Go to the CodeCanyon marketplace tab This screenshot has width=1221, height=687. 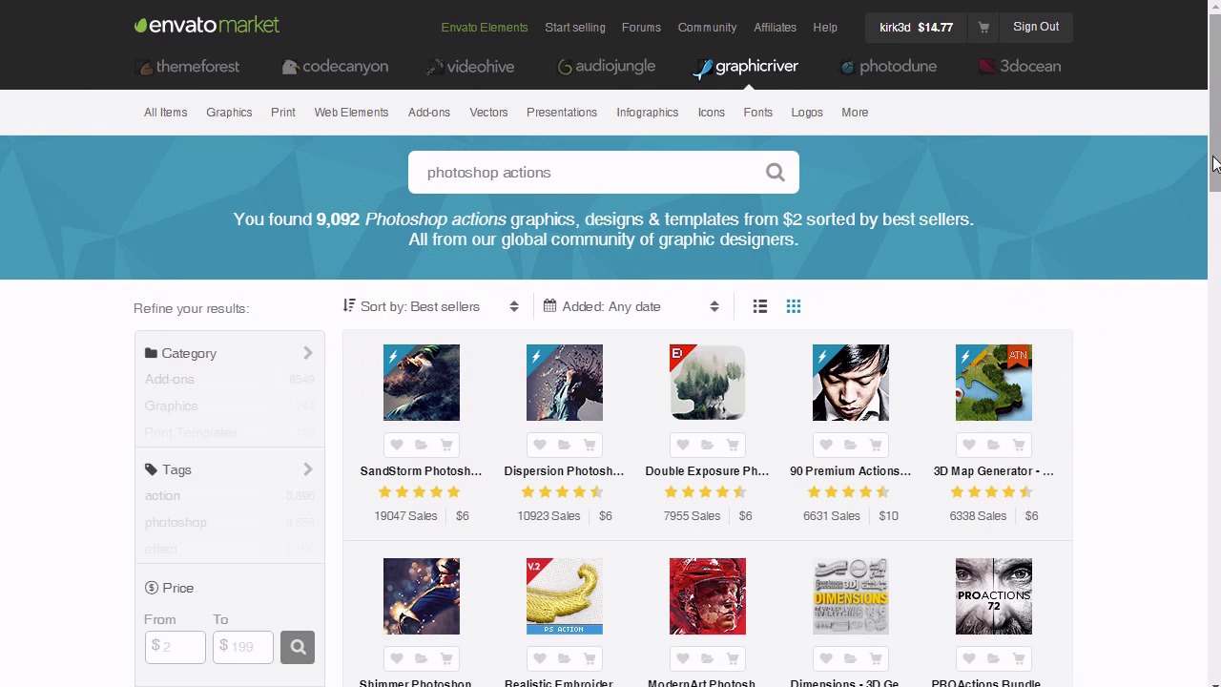(x=335, y=67)
